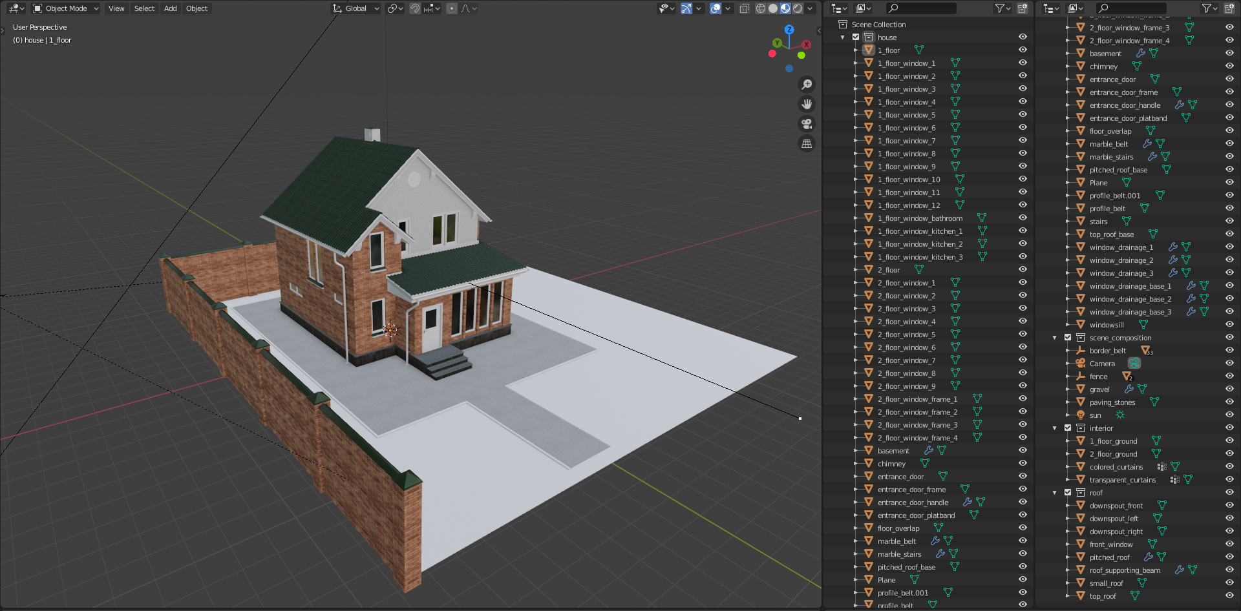
Task: Switch to camera view via sidebar icon
Action: (x=807, y=123)
